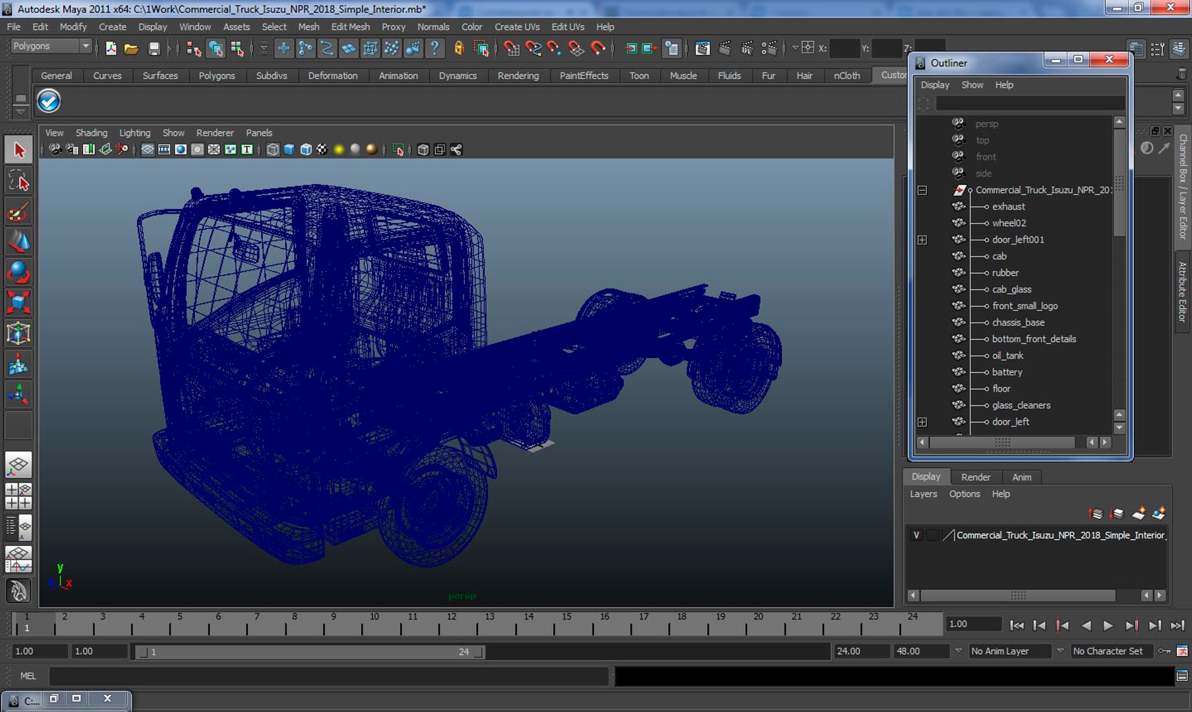Click Open scene folder icon
Image resolution: width=1192 pixels, height=712 pixels.
[131, 48]
